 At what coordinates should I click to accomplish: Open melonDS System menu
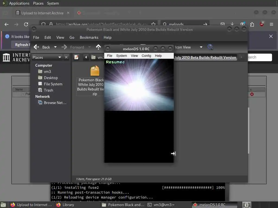click(121, 56)
